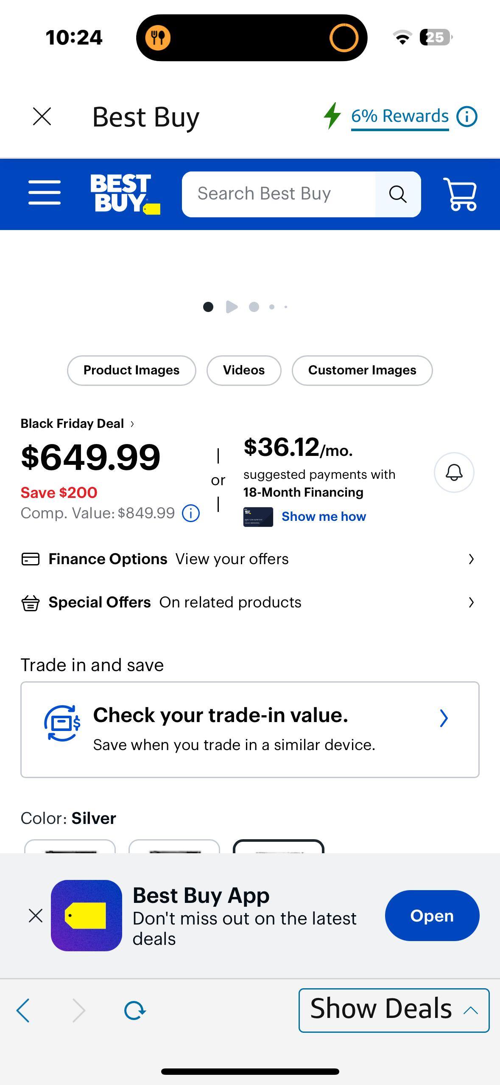The image size is (500, 1085).
Task: Tap the 6% Rewards info icon
Action: coord(466,116)
